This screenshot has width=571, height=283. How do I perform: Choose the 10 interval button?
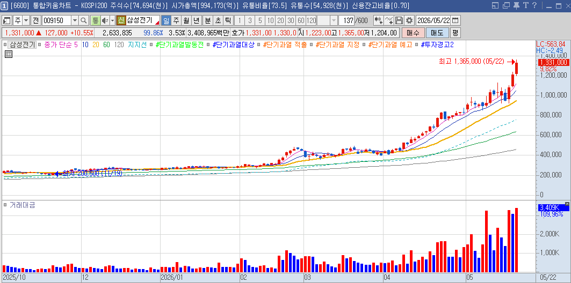pyautogui.click(x=270, y=20)
